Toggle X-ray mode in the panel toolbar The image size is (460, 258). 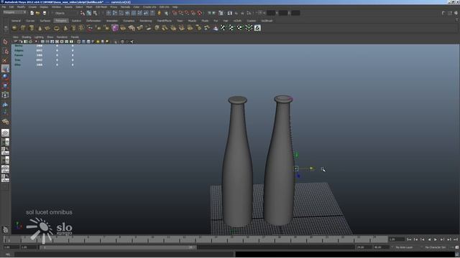[122, 42]
